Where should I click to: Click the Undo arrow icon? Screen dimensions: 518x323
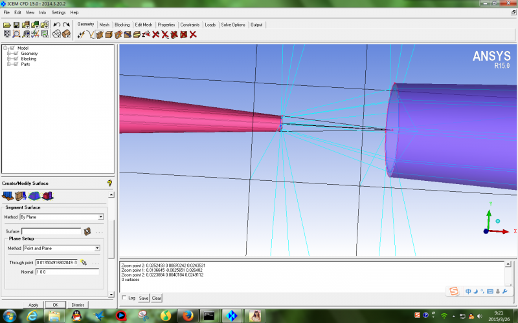[x=56, y=25]
